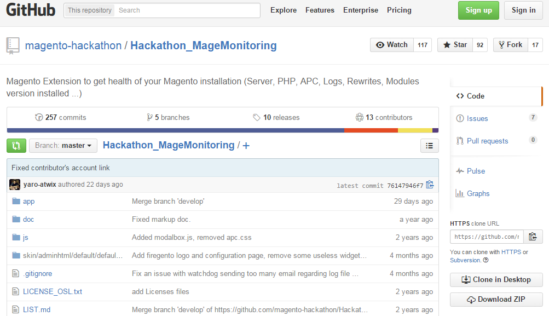
Task: Click the GitHub logo
Action: pyautogui.click(x=31, y=10)
